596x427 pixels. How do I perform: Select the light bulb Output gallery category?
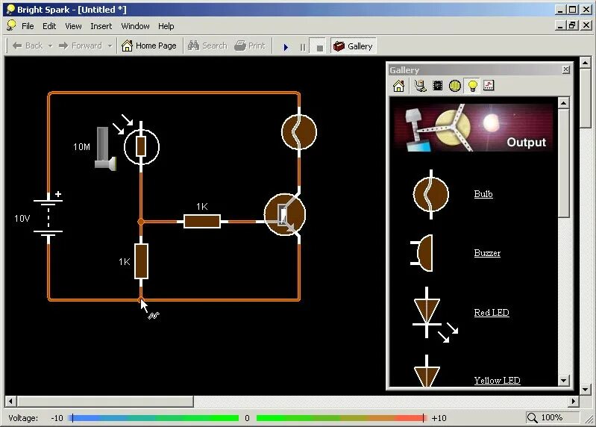(x=471, y=86)
